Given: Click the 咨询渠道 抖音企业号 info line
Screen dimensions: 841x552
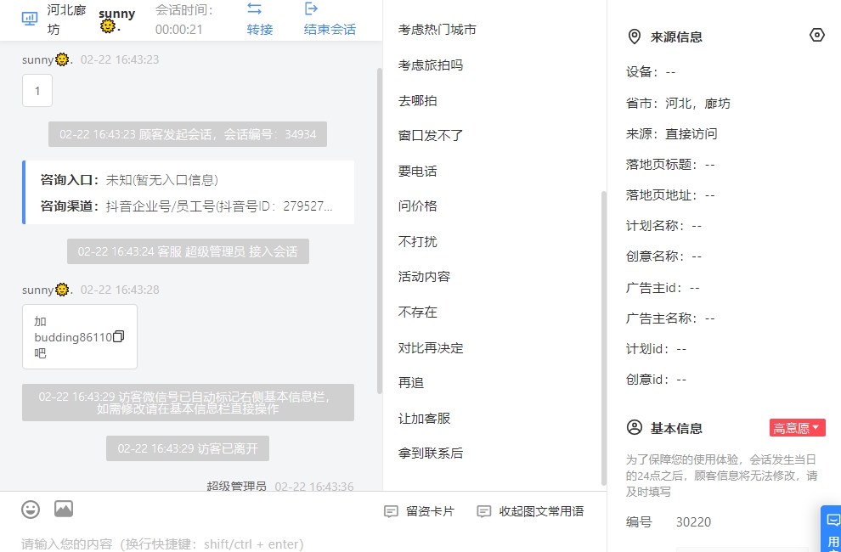Looking at the screenshot, I should pos(187,206).
